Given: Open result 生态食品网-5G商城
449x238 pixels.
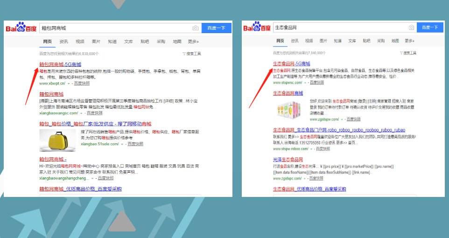Looking at the screenshot, I should (292, 63).
